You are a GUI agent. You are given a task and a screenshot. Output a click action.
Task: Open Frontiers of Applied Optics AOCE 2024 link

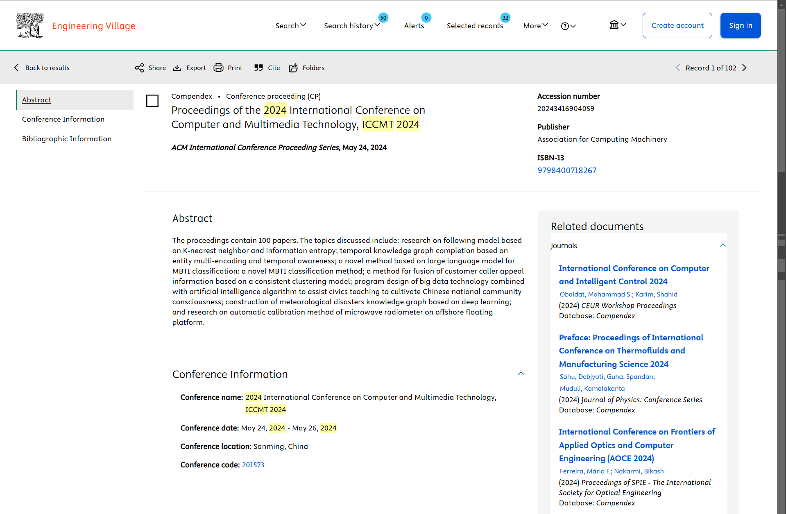point(637,445)
